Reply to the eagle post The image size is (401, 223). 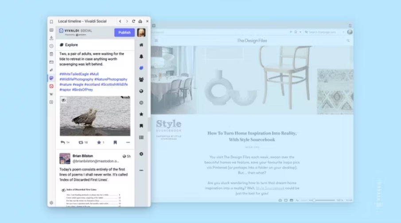point(63,142)
